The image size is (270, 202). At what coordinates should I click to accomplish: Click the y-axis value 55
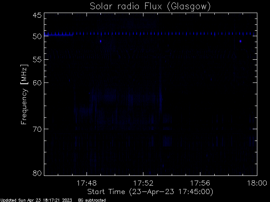37,60
